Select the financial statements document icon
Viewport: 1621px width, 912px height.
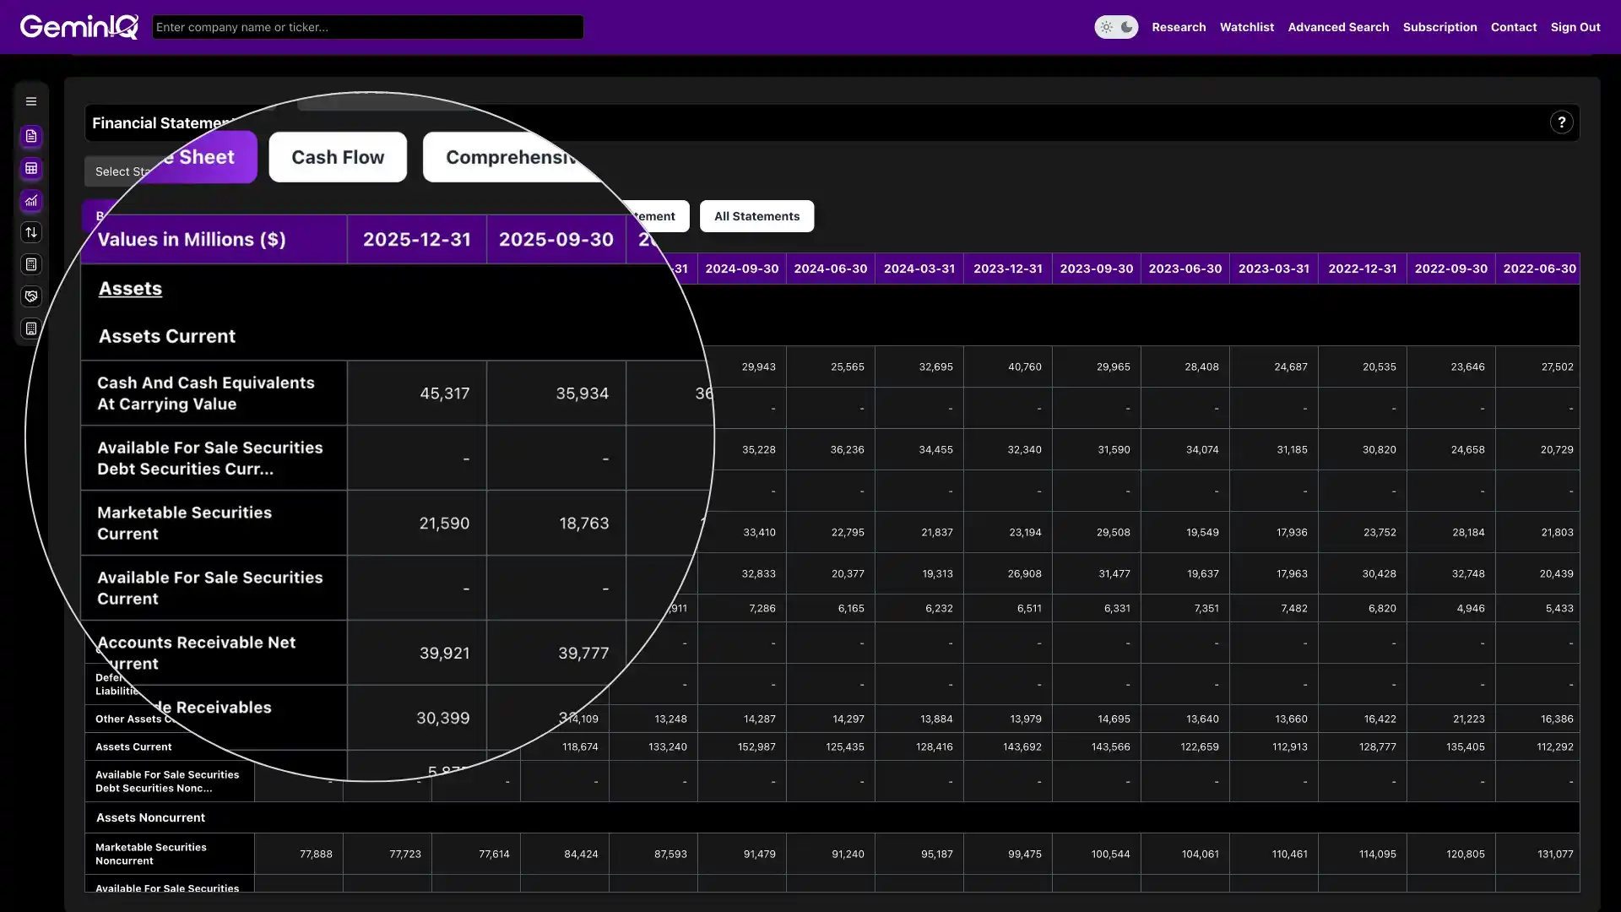point(31,136)
